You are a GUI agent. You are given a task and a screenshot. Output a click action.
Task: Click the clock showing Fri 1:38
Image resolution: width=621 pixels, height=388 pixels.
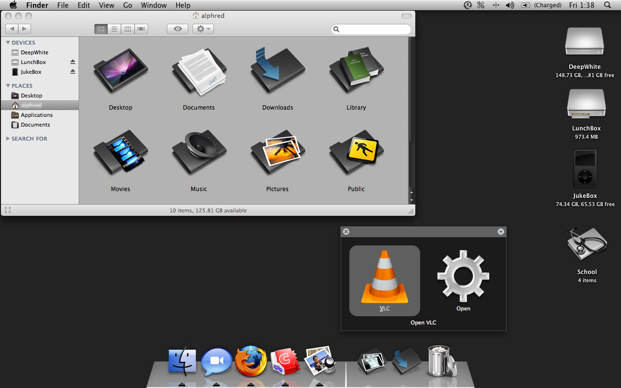582,5
